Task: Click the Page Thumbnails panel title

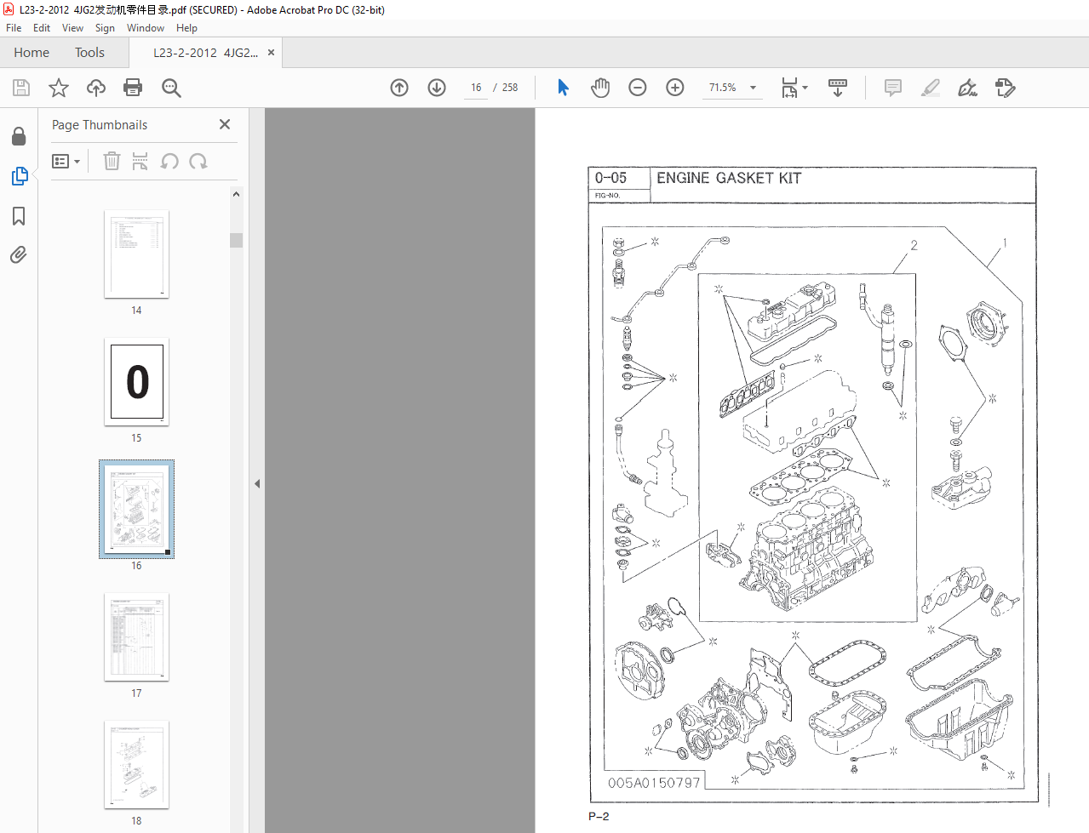Action: [100, 125]
